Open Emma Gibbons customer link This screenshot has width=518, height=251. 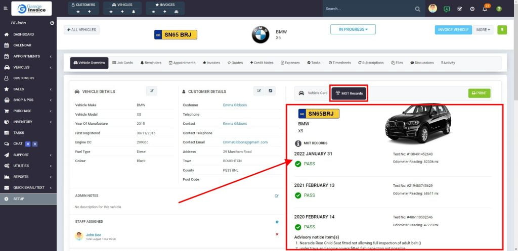(235, 105)
